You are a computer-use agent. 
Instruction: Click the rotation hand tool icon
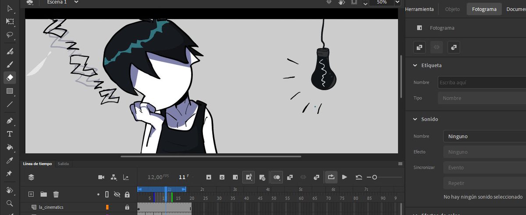click(342, 2)
